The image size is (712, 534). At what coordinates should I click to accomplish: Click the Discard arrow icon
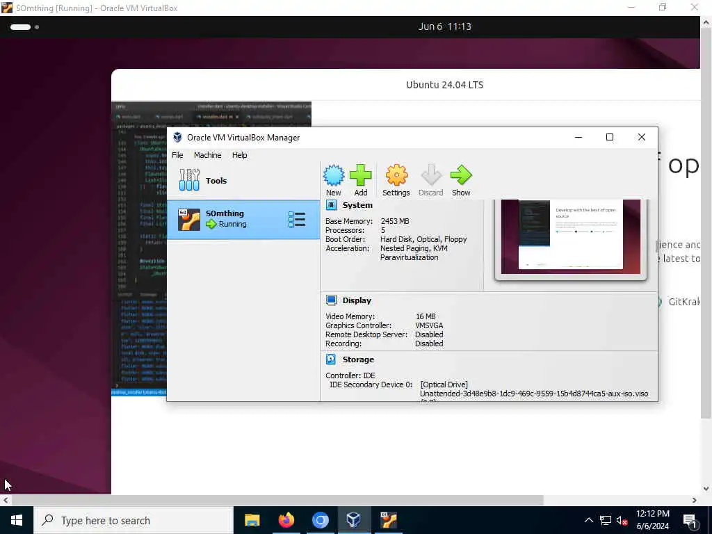tap(430, 175)
